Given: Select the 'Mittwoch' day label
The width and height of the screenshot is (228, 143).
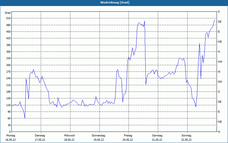Looking at the screenshot, I should point(70,136).
